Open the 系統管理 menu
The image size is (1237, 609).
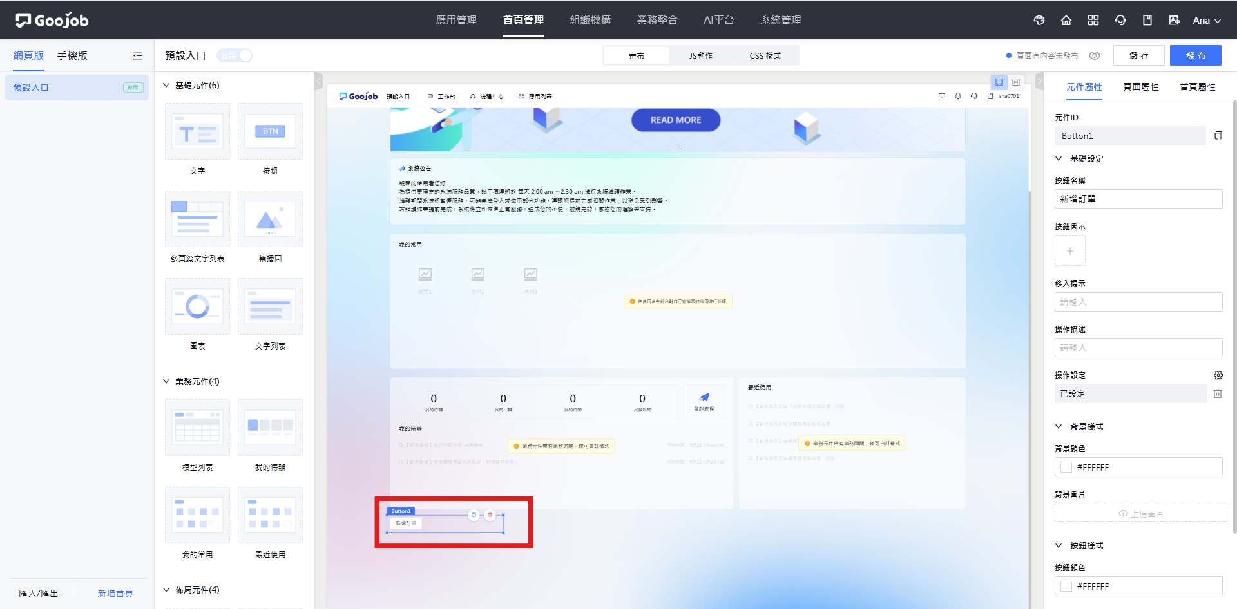(781, 20)
